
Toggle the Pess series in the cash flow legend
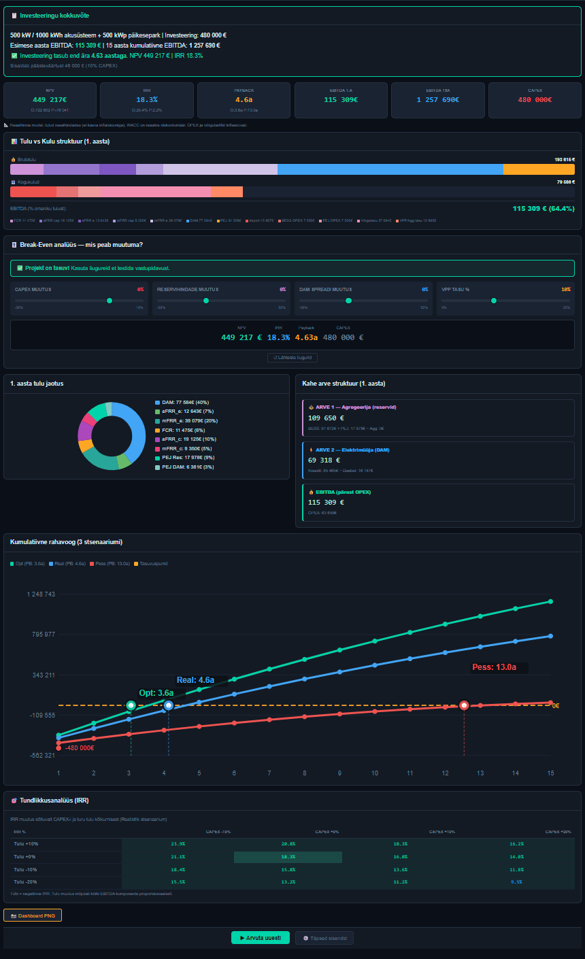(110, 564)
